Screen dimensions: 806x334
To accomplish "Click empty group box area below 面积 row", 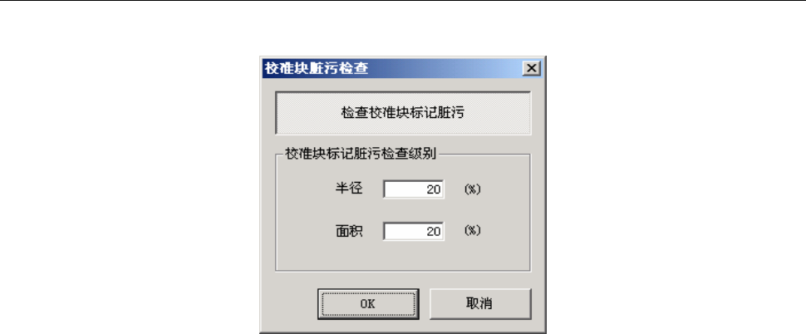I will tap(403, 256).
